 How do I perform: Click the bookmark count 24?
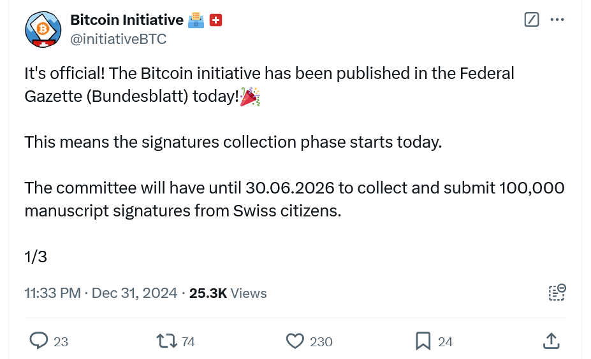tap(445, 342)
